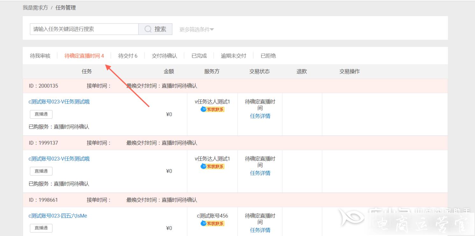Click ID：1998661 row header text

click(x=43, y=200)
